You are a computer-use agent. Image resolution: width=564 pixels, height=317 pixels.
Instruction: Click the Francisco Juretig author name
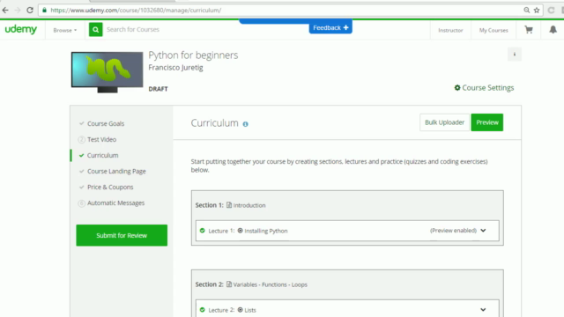175,68
